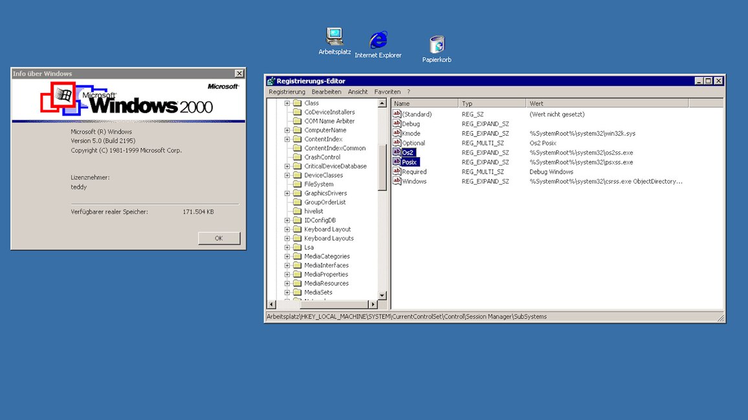The width and height of the screenshot is (748, 420).
Task: Open the Bearbeiten menu
Action: coord(326,92)
